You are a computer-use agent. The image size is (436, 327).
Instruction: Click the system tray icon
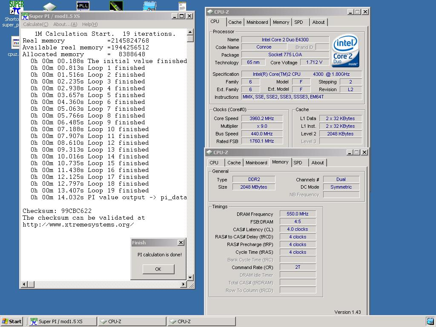click(430, 321)
